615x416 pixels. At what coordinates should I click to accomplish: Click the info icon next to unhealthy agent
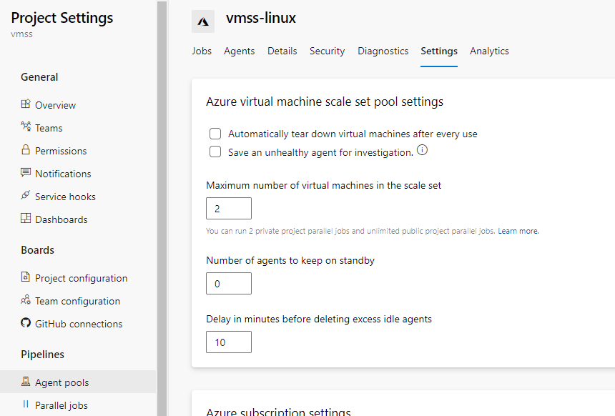pyautogui.click(x=422, y=150)
